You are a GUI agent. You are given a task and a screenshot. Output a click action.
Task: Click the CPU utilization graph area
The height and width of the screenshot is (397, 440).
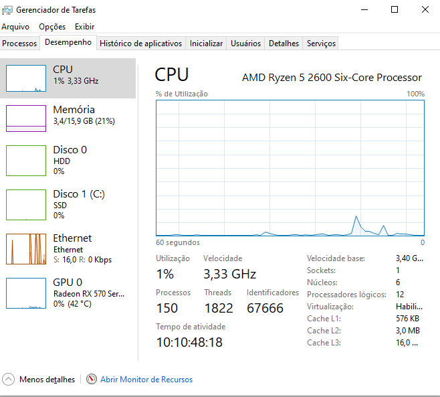[290, 168]
